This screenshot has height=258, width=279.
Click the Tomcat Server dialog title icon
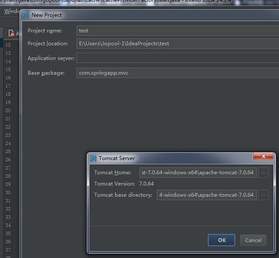click(93, 158)
